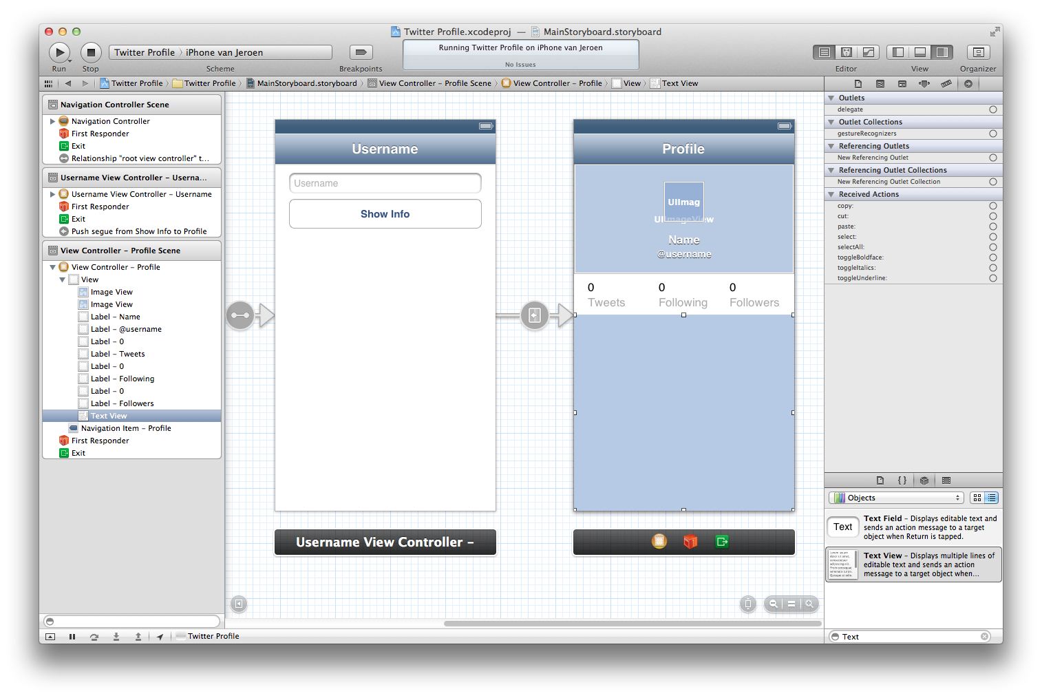This screenshot has width=1042, height=698.
Task: Go back in editor history
Action: 68,83
